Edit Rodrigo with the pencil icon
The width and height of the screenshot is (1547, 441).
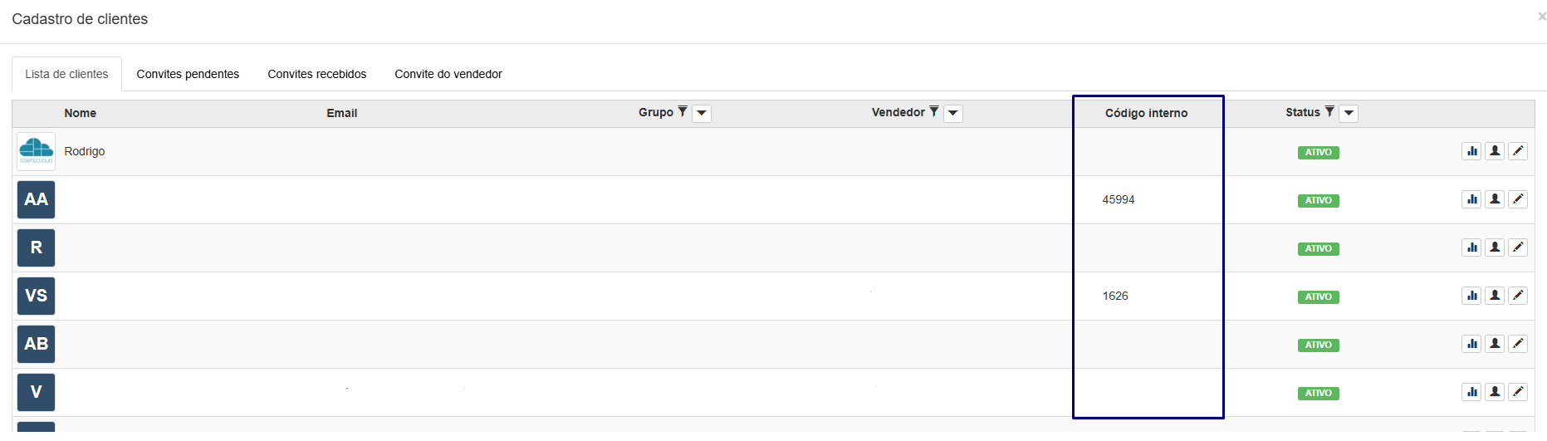coord(1518,151)
